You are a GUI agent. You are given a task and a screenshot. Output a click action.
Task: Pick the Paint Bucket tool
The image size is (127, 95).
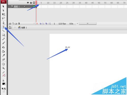pyautogui.click(x=3, y=51)
